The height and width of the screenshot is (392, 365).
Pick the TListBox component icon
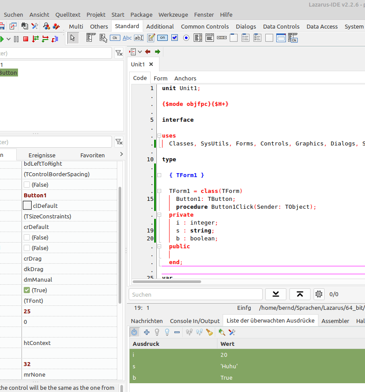198,38
